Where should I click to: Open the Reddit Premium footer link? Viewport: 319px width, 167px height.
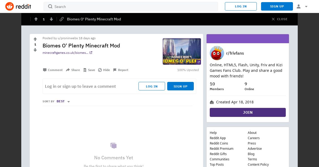point(221,149)
